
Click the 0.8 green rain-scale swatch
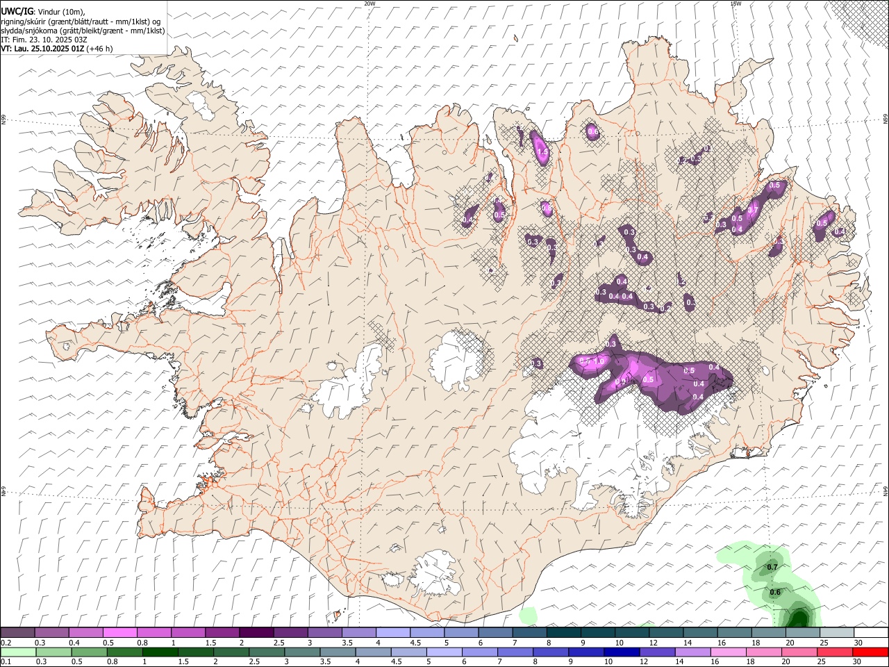tap(124, 652)
